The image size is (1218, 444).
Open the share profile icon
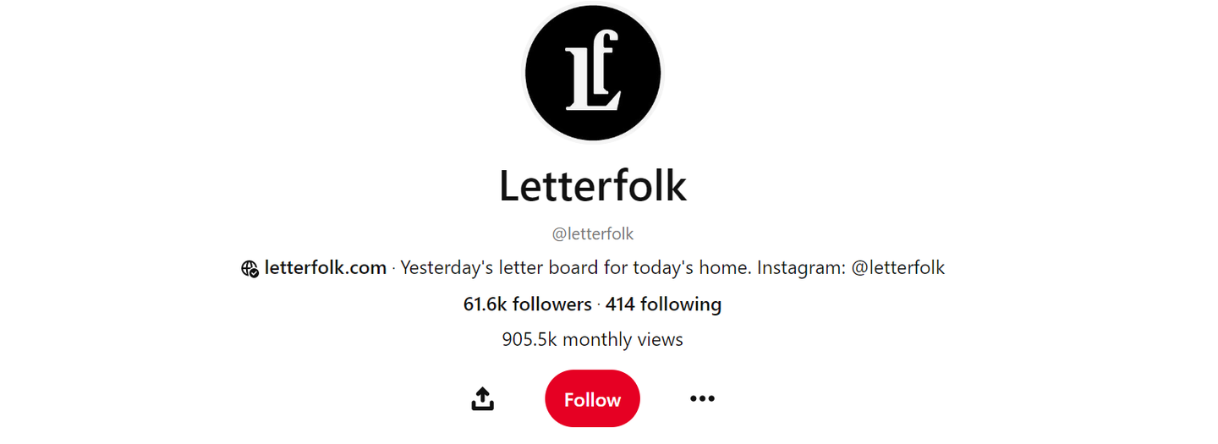click(x=482, y=398)
